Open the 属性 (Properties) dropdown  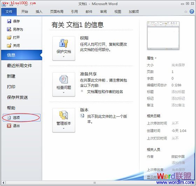pyautogui.click(x=152, y=58)
